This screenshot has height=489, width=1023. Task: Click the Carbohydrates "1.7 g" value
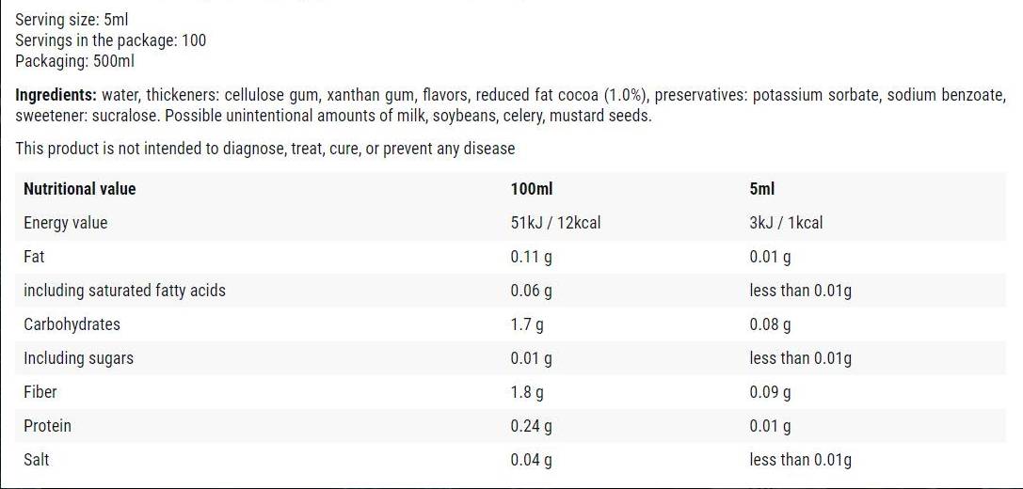[x=527, y=324]
